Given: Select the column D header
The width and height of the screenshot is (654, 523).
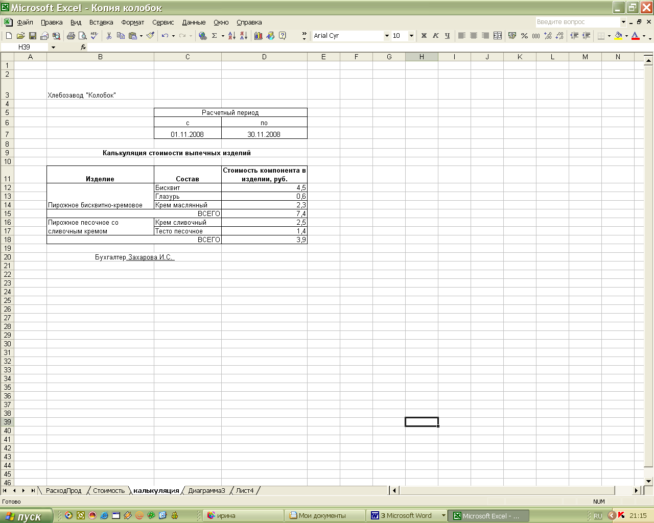Looking at the screenshot, I should [264, 57].
